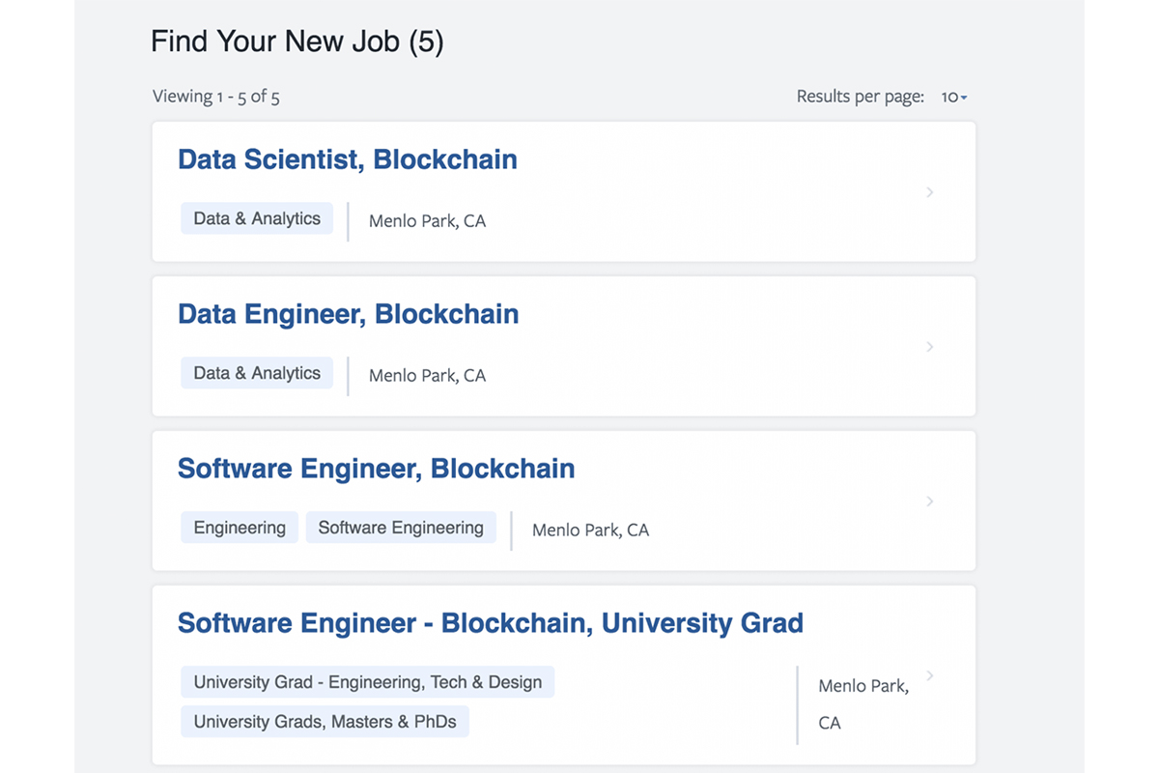Click chevron on University Grad job card
Screen dimensions: 1159x773
[930, 675]
